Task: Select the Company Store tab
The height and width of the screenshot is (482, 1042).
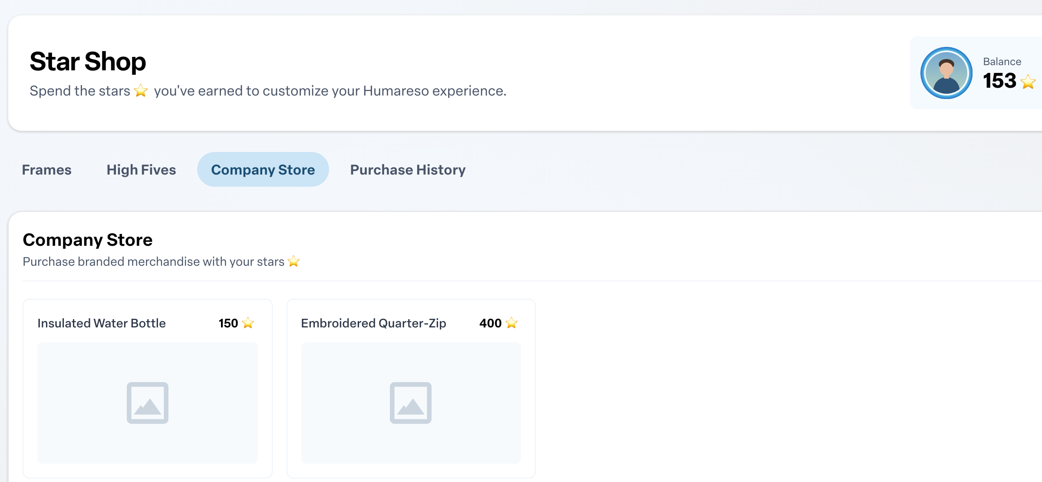Action: pos(263,169)
